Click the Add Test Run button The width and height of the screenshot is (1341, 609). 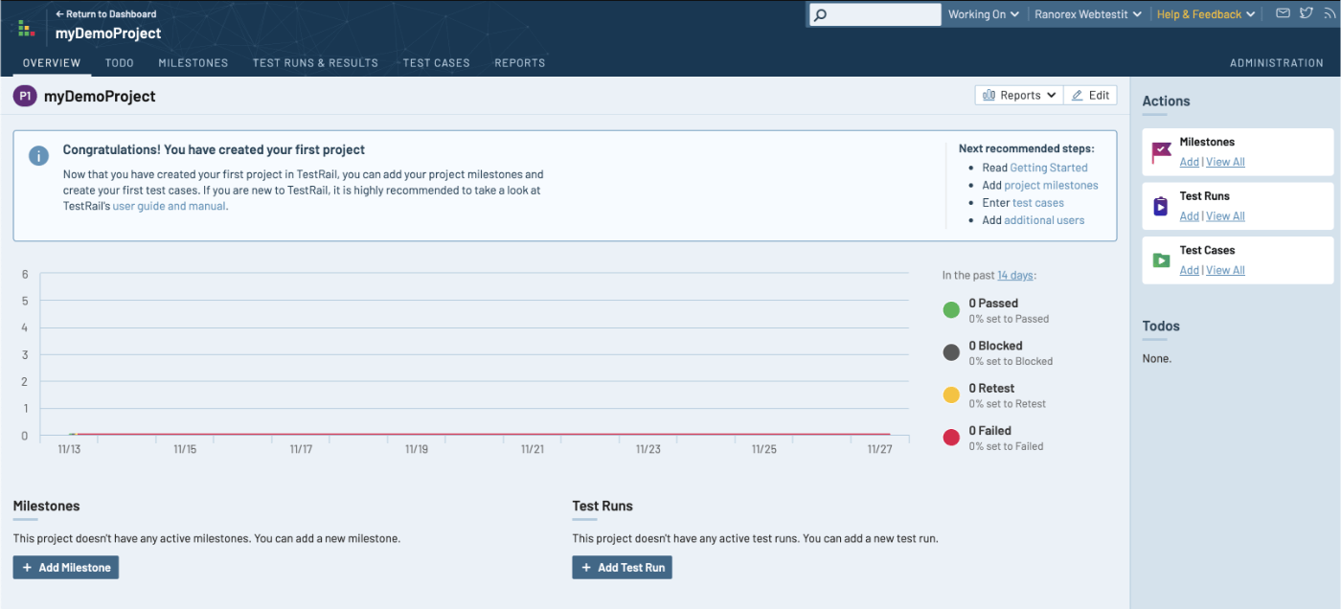[x=623, y=568]
